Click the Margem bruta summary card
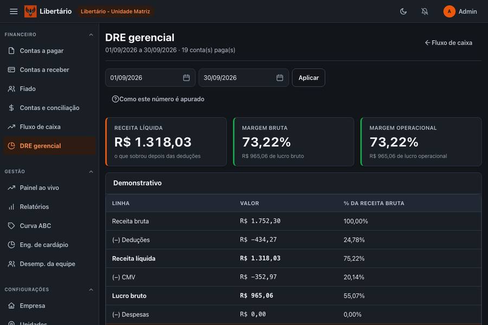Image resolution: width=488 pixels, height=325 pixels. point(293,142)
